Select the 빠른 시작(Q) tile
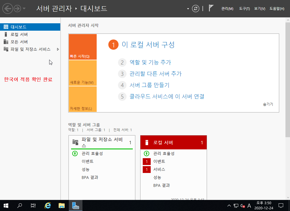 pos(83,47)
